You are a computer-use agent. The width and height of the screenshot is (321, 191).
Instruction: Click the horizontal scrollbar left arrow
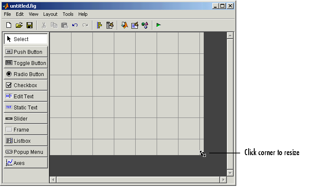pos(53,180)
